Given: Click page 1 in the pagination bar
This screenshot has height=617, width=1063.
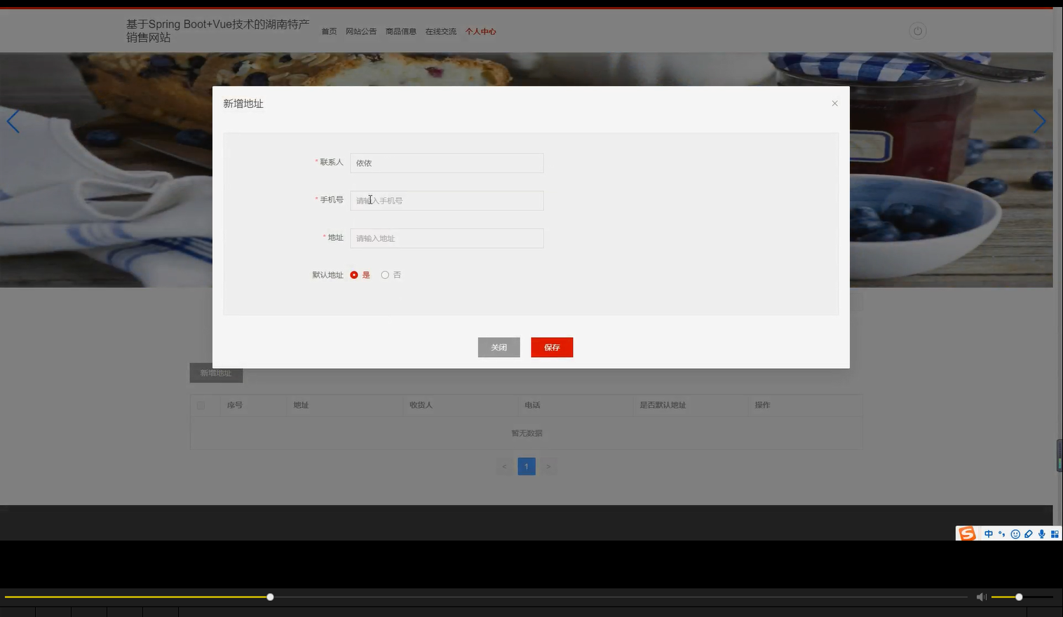Looking at the screenshot, I should (526, 466).
